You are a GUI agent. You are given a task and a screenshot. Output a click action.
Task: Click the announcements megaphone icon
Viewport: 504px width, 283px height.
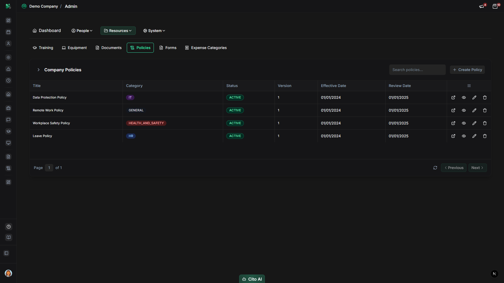481,6
